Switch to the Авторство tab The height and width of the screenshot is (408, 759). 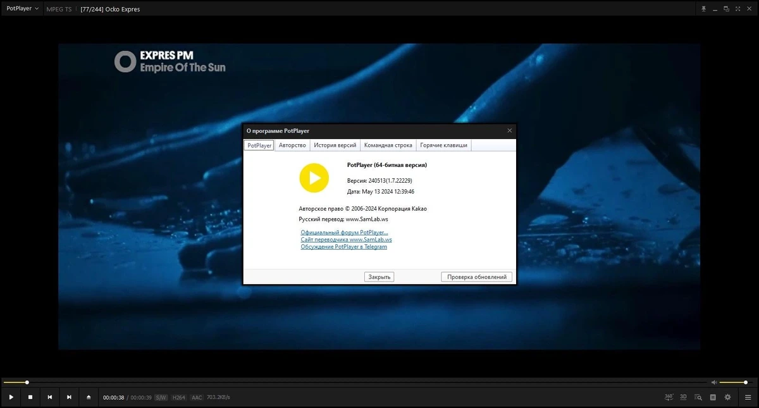pos(292,145)
